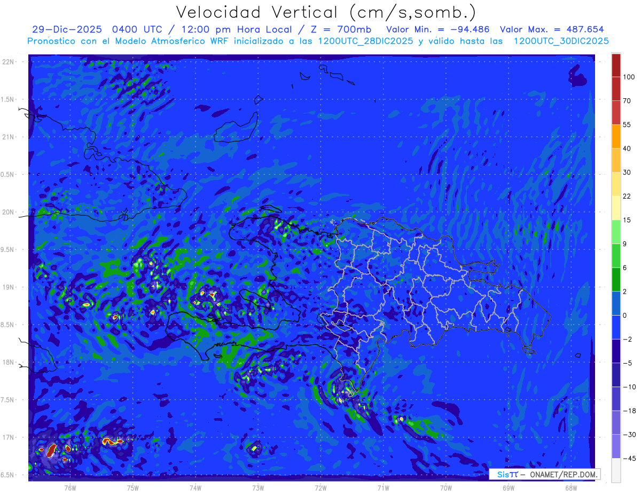Viewport: 641px width, 495px height.
Task: Select the '0400 UTC' time text
Action: (x=137, y=29)
